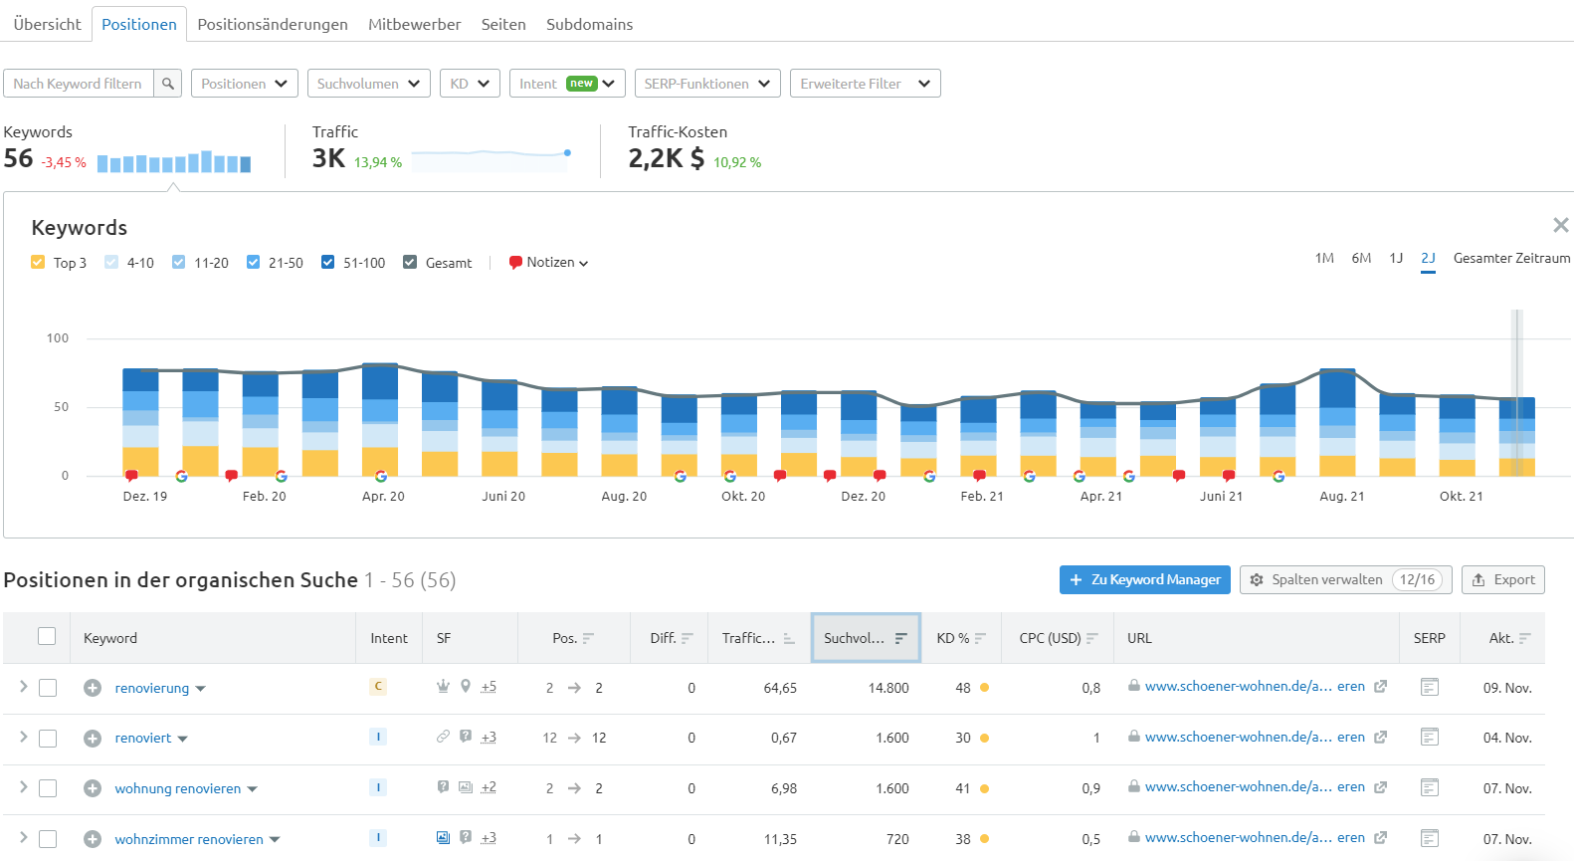Screen dimensions: 1574x861
Task: Toggle Top 3 series checkbox
Action: [38, 262]
